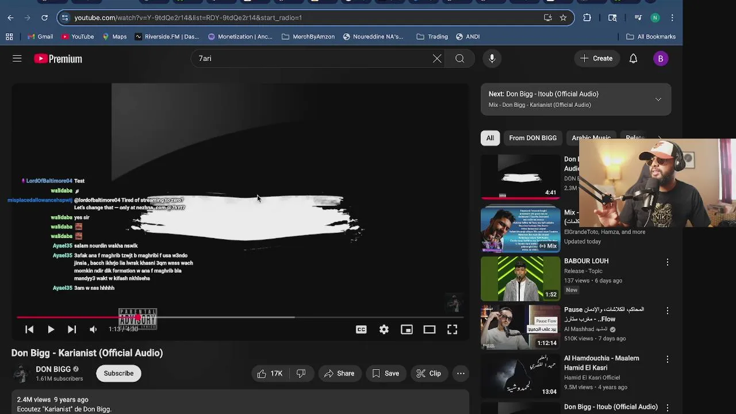Search with voice microphone
Image resolution: width=736 pixels, height=414 pixels.
pos(492,59)
